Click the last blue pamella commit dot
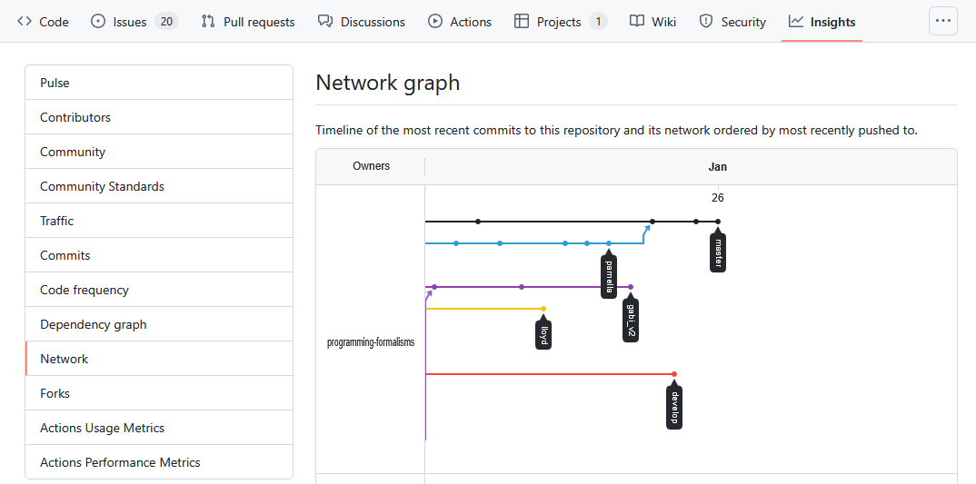The image size is (976, 484). [x=609, y=243]
